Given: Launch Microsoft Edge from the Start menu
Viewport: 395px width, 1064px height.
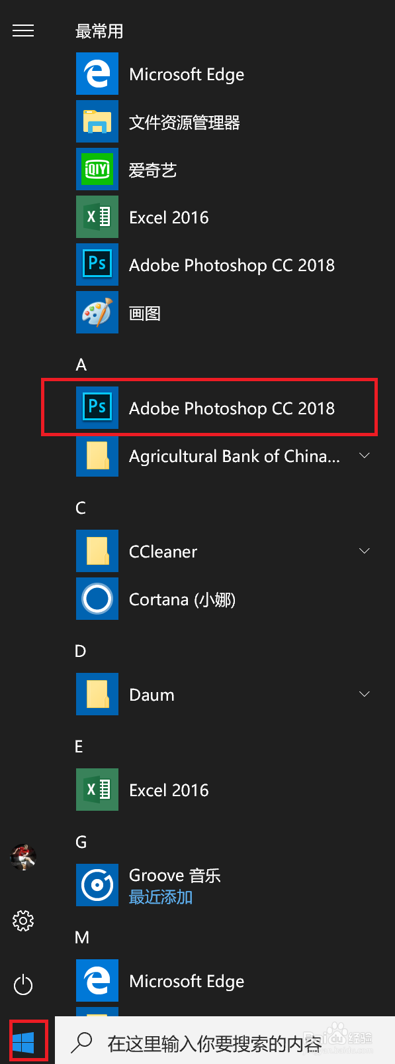Looking at the screenshot, I should 187,74.
